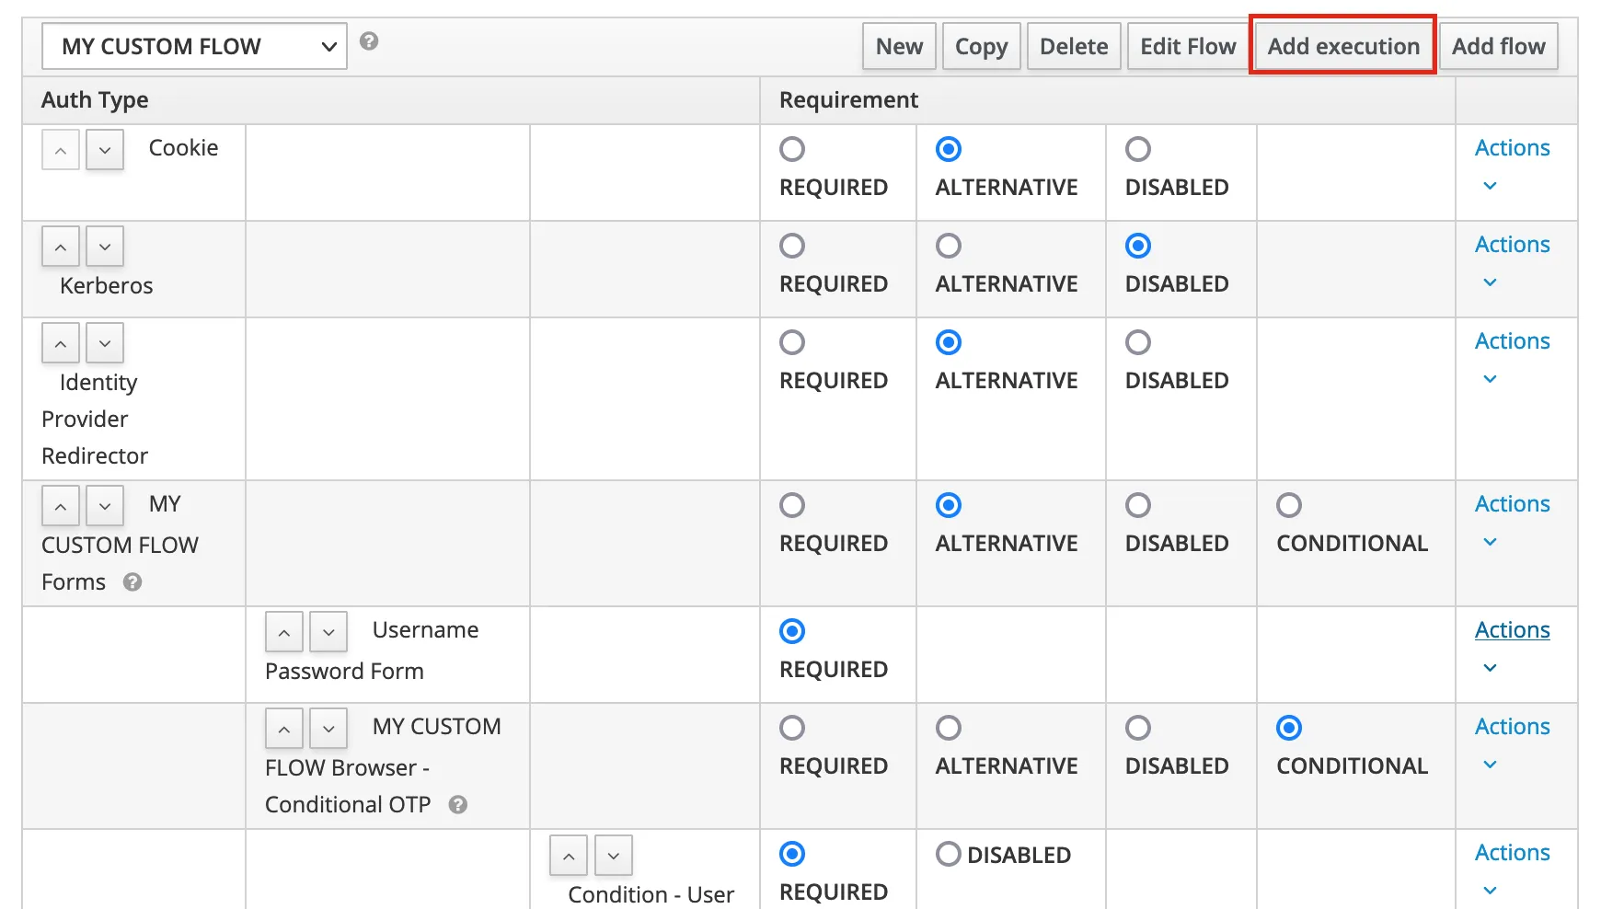Show tooltip for MY CUSTOM FLOW Forms

[132, 582]
